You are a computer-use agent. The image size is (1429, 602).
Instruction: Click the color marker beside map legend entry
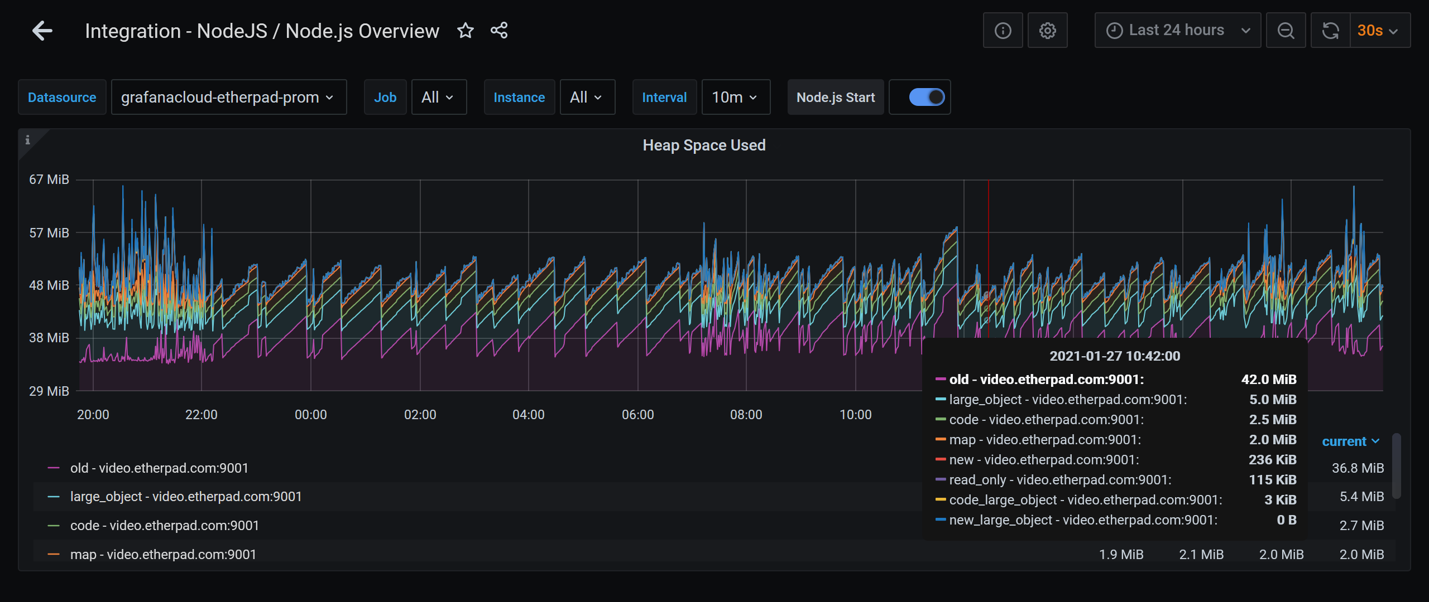[54, 554]
